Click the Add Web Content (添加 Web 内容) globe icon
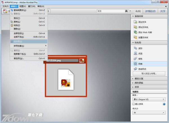The image size is (169, 123). point(135,32)
